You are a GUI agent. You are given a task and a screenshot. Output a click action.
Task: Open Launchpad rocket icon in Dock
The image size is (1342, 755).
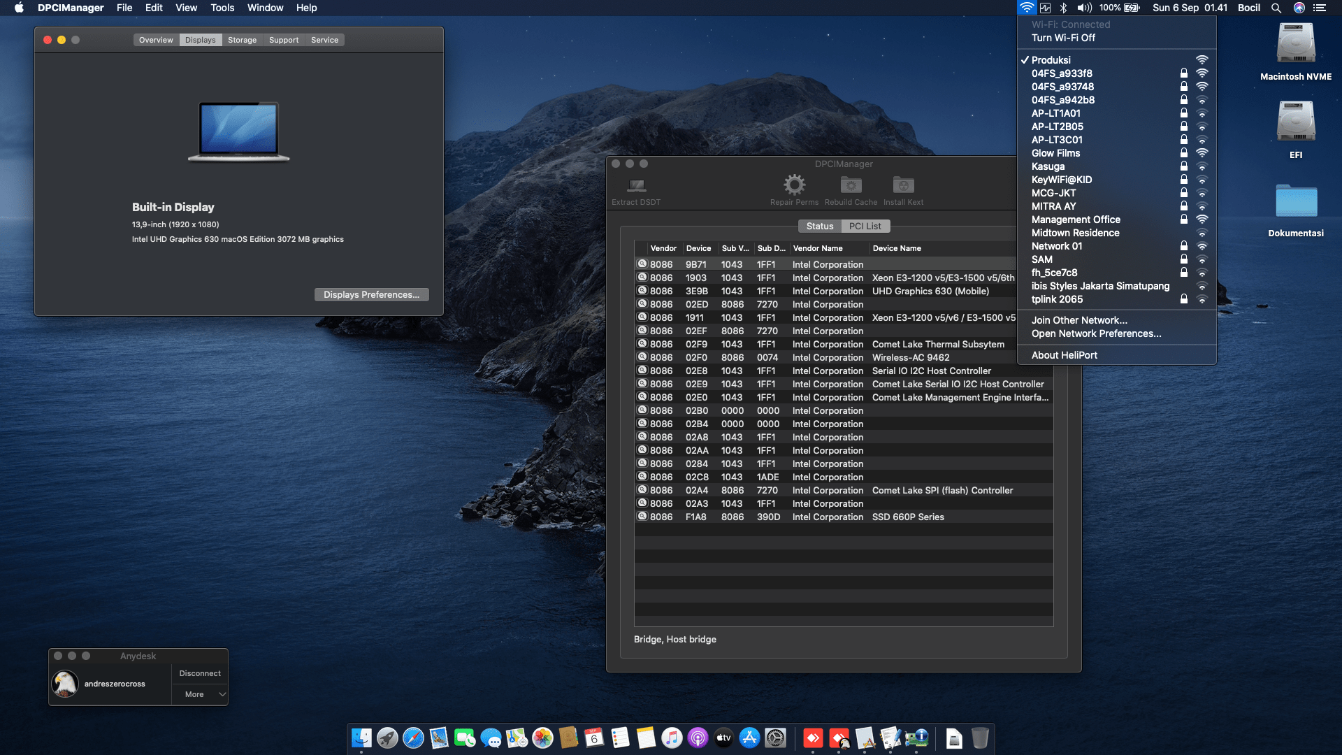[x=387, y=738]
